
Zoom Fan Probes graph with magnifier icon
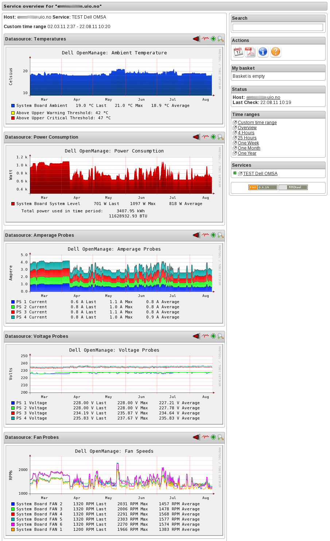pos(221,437)
